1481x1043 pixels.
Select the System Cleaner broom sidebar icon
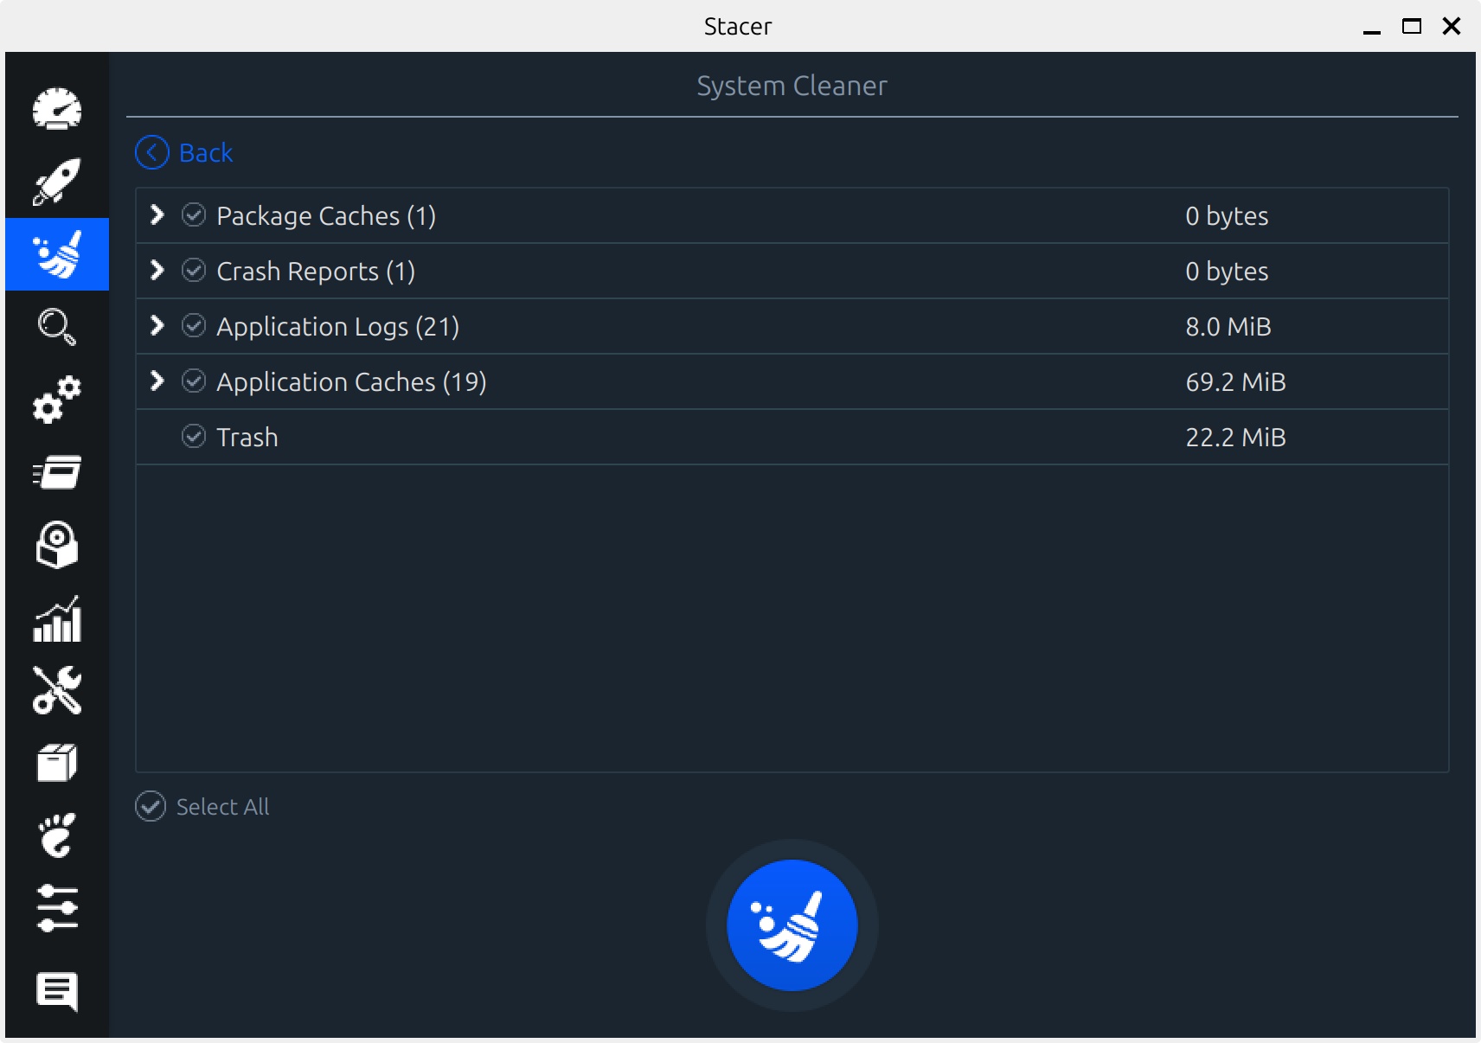[57, 254]
